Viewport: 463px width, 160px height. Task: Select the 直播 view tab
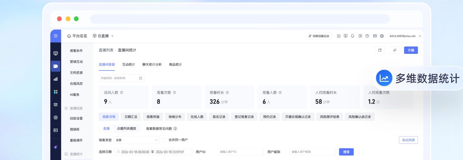coord(106,129)
